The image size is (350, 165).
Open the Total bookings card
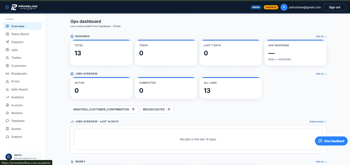click(x=101, y=53)
